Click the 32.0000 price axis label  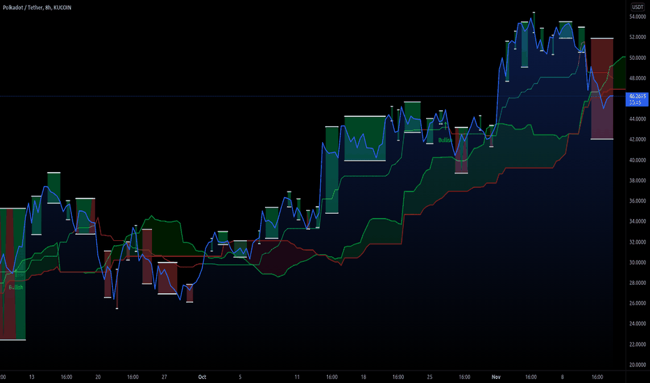tap(637, 242)
